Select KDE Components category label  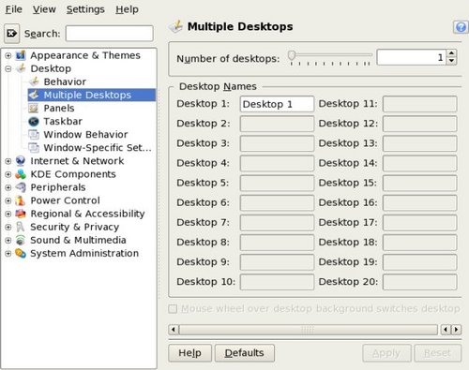click(x=73, y=174)
